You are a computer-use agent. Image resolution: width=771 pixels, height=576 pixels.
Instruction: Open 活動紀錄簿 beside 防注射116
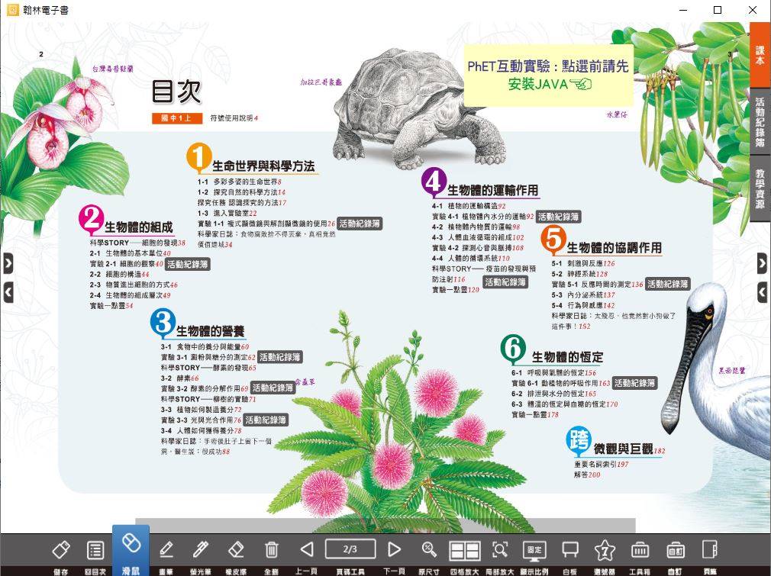505,282
